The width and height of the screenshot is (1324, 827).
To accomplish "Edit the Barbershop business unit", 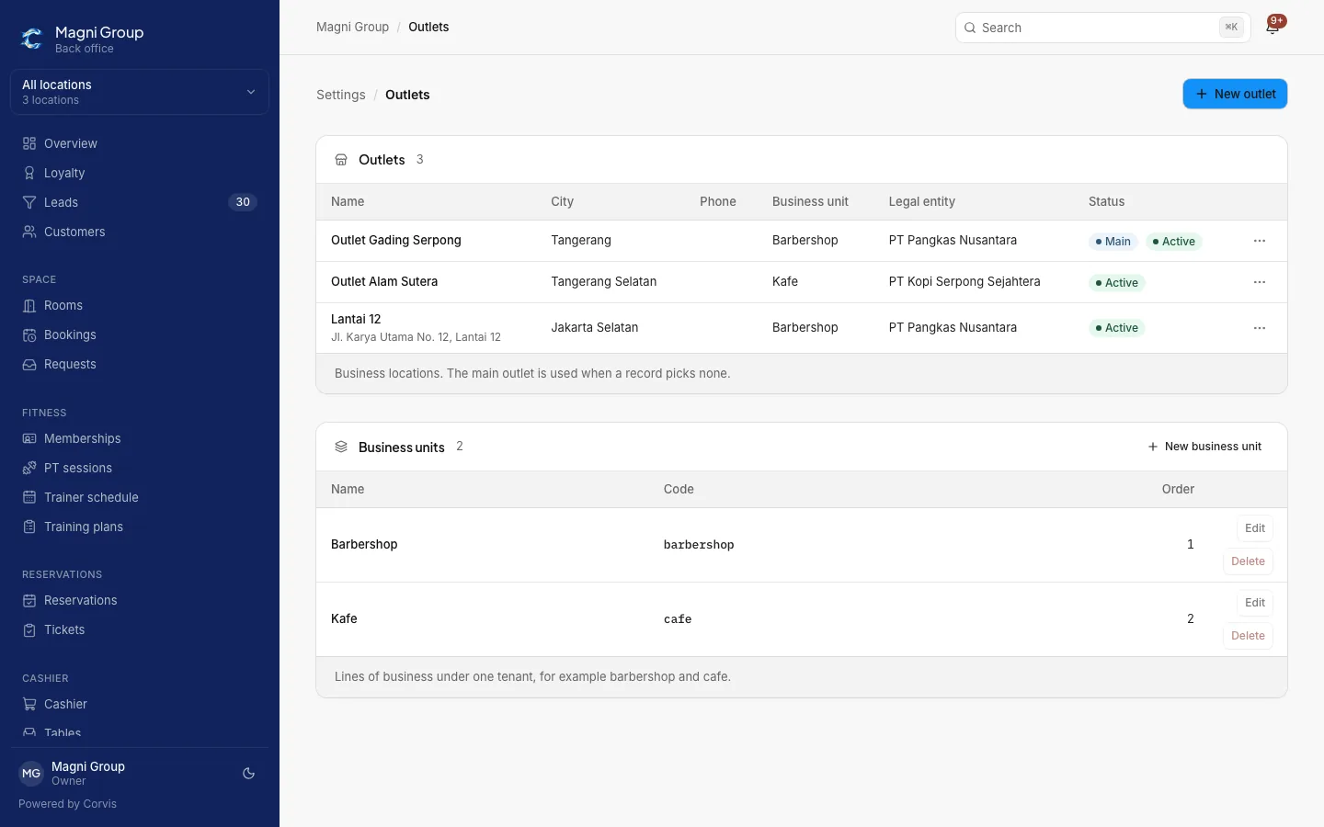I will coord(1255,528).
